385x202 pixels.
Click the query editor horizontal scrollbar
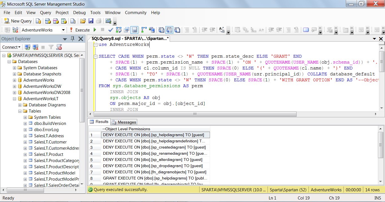point(194,114)
